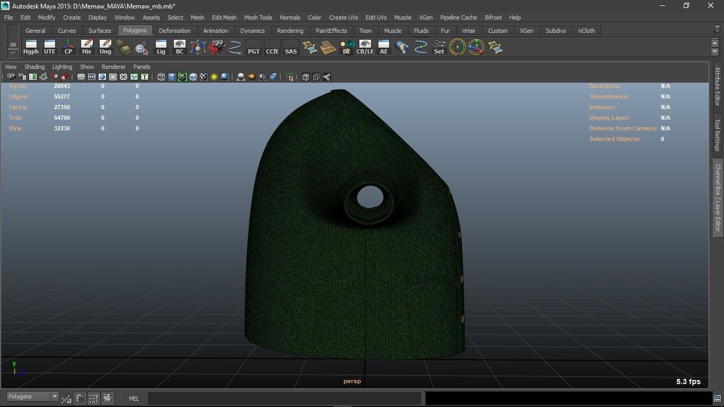Image resolution: width=724 pixels, height=407 pixels.
Task: Switch to the Rendering shelf tab
Action: [290, 31]
